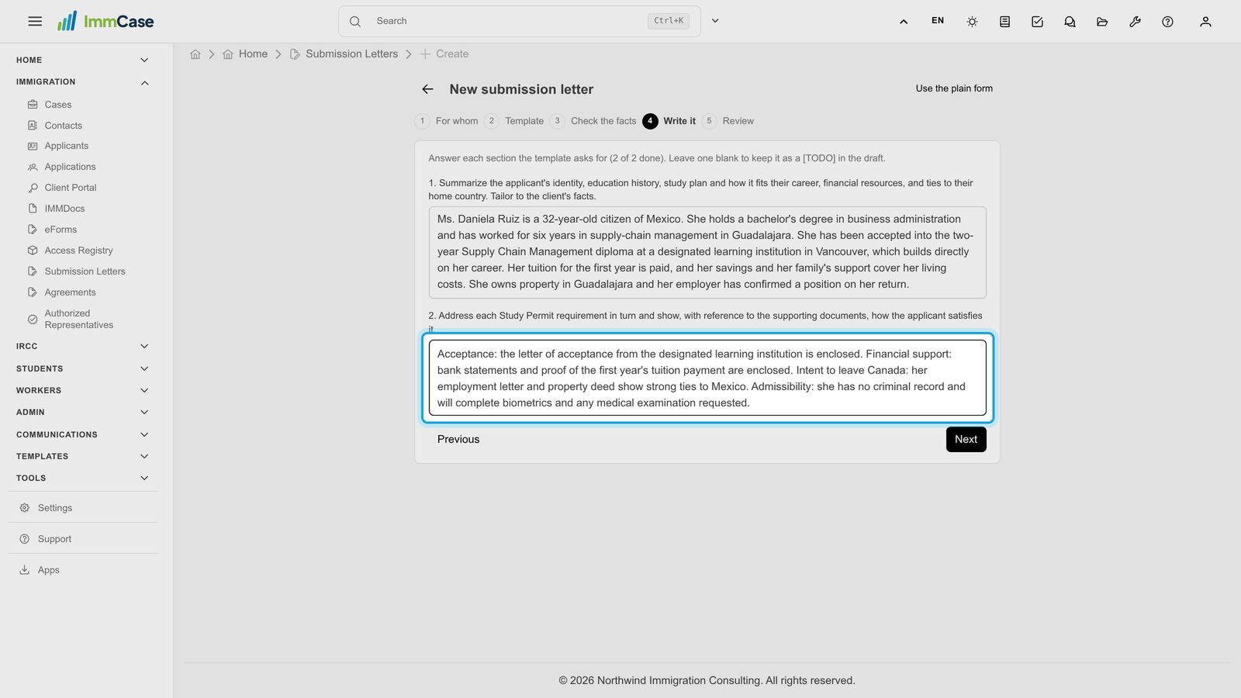Go to the For whom step
Viewport: 1241px width, 698px height.
pyautogui.click(x=447, y=121)
